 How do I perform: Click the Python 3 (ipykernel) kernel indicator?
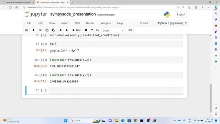coord(170,23)
